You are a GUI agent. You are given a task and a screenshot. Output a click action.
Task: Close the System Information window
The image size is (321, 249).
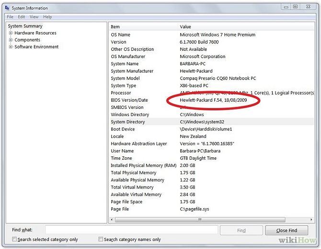tap(309, 7)
